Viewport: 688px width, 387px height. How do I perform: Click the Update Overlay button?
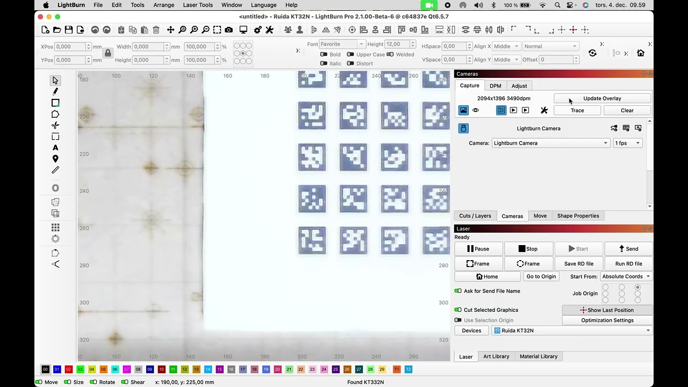pyautogui.click(x=602, y=98)
